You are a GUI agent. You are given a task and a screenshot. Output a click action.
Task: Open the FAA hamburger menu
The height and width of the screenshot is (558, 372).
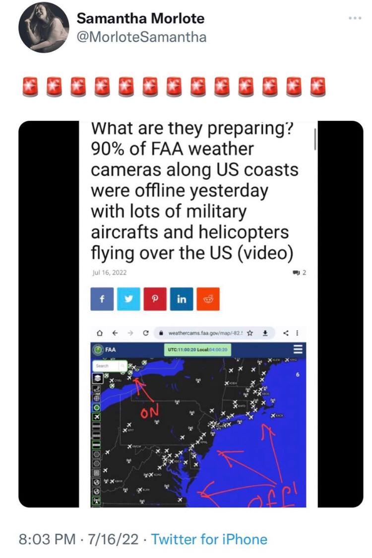tap(298, 349)
